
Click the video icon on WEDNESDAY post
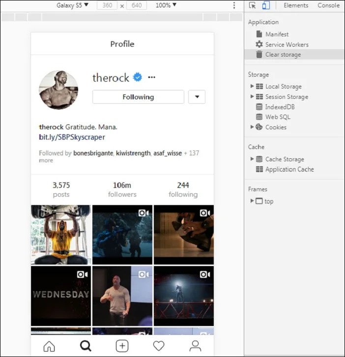[x=82, y=274]
